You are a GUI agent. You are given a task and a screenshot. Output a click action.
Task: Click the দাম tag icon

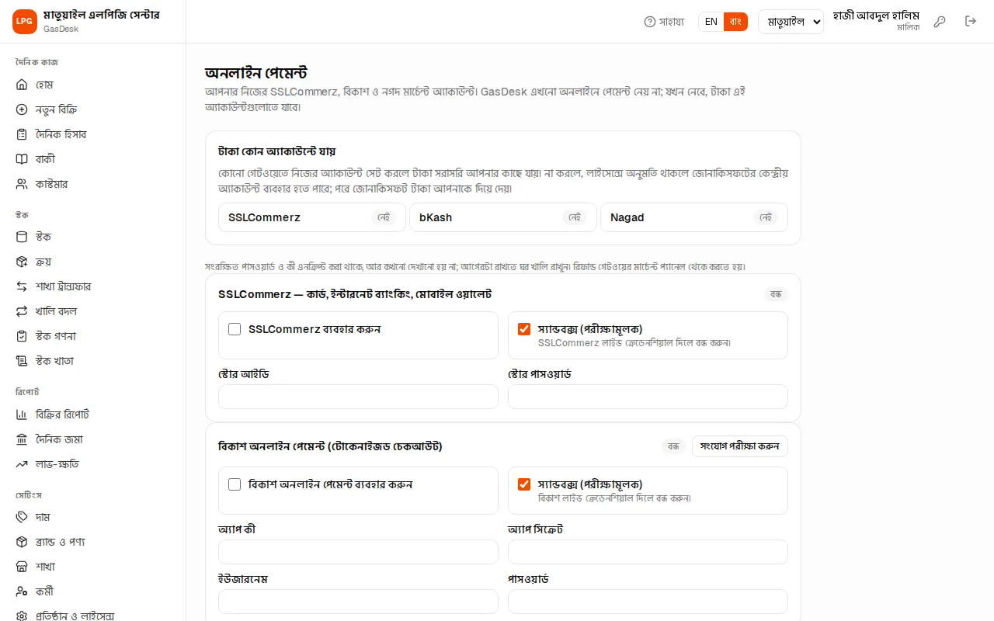pos(22,517)
